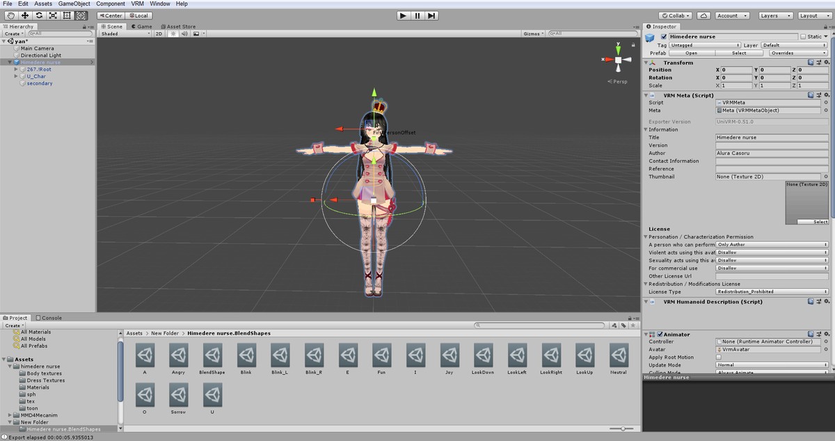Expand the 267.!Root hierarchy item

click(16, 70)
